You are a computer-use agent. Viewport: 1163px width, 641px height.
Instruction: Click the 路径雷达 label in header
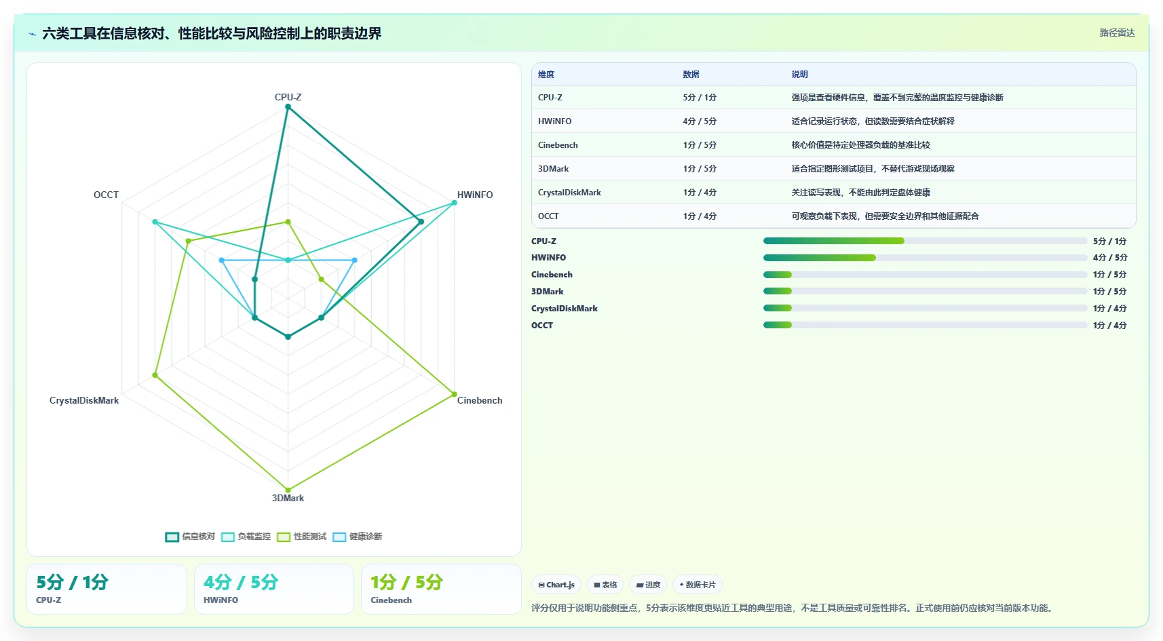tap(1117, 33)
